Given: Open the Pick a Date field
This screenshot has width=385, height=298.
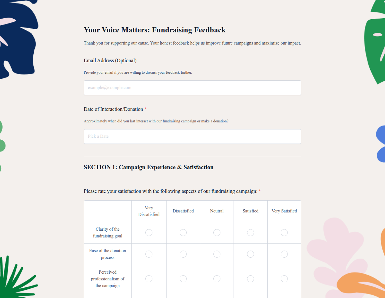Looking at the screenshot, I should pyautogui.click(x=192, y=136).
